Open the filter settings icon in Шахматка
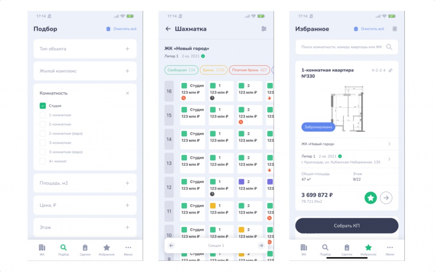Screen dimensions: 435x272 [x=264, y=28]
